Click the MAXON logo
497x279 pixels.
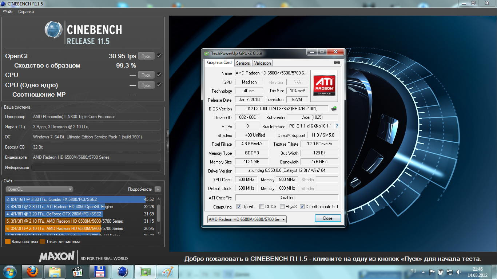click(57, 256)
